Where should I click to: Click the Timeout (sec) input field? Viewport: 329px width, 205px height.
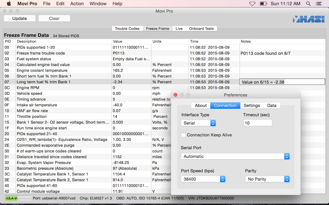(258, 123)
